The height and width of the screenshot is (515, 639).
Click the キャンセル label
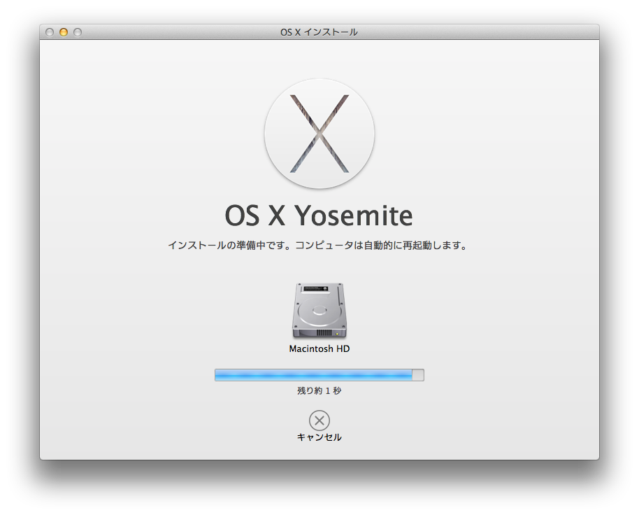319,437
